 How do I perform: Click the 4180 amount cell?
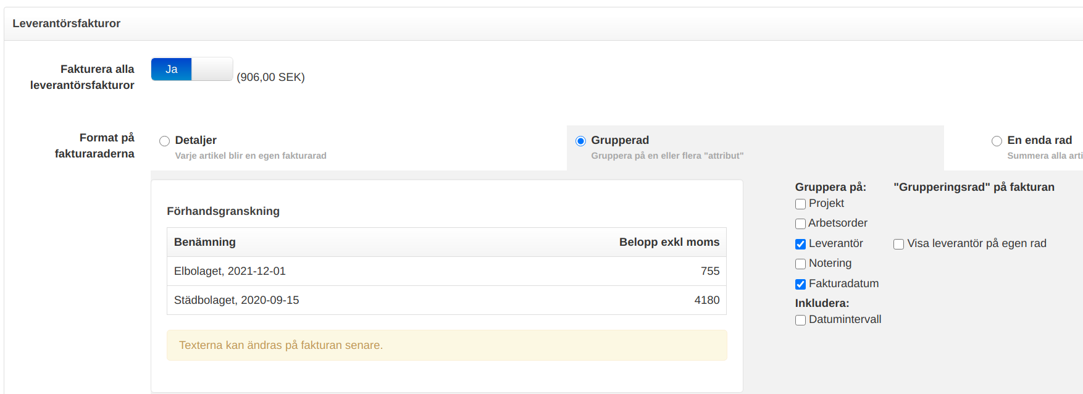[706, 300]
